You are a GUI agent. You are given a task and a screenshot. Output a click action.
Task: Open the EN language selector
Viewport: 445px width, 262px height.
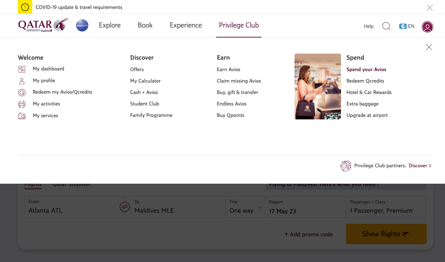407,26
